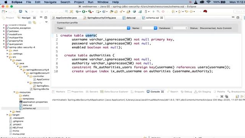The width and height of the screenshot is (245, 138).
Task: Maximize the editor area
Action: point(238,18)
